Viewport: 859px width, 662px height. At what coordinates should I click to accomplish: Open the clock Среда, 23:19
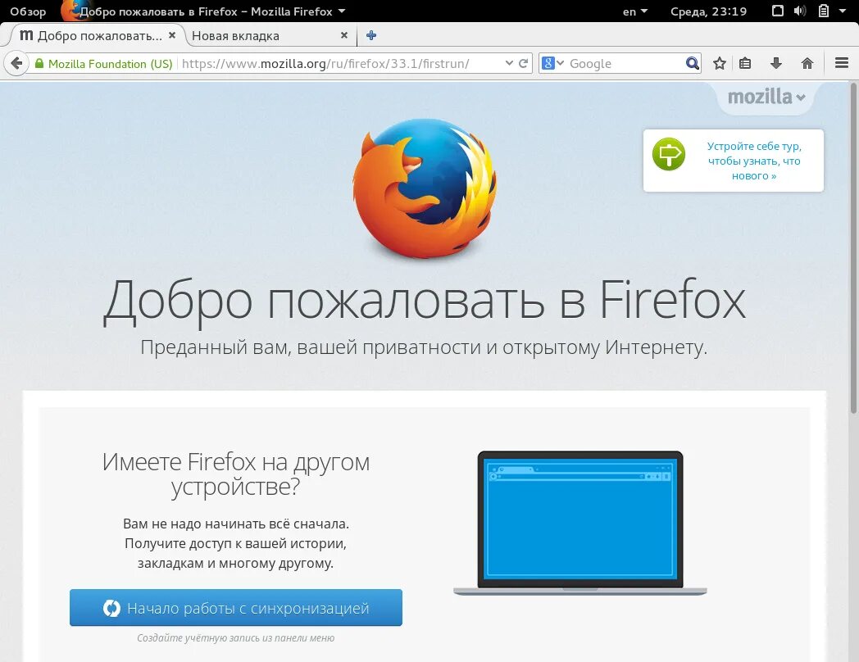[x=708, y=11]
